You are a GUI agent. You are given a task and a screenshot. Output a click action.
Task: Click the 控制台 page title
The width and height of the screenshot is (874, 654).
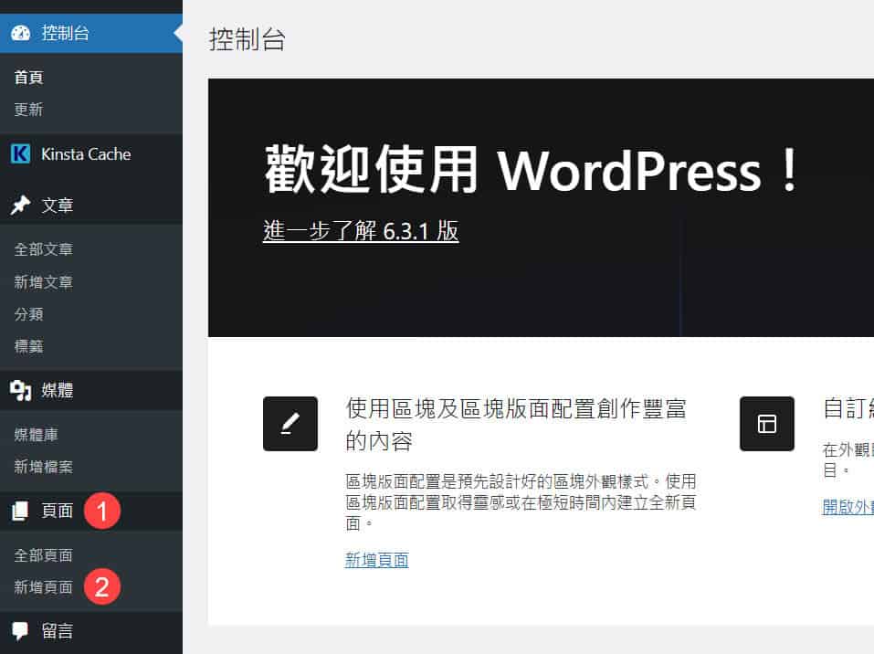click(247, 39)
